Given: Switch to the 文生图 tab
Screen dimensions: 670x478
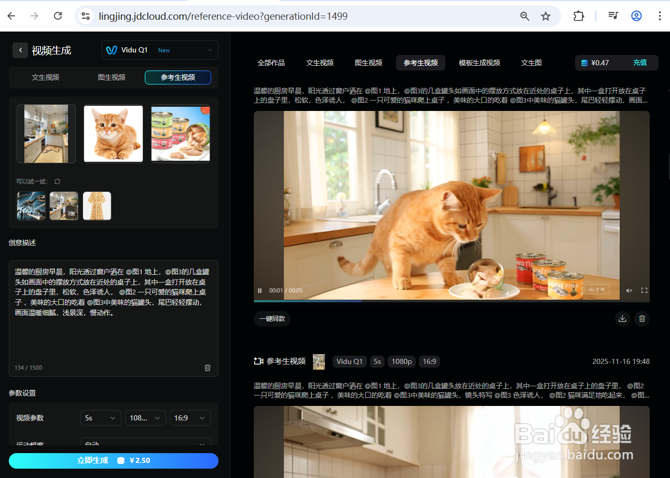Looking at the screenshot, I should (x=531, y=62).
